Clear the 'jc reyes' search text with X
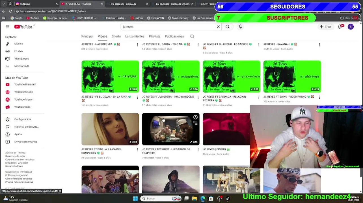Image resolution: width=363 pixels, height=203 pixels. pyautogui.click(x=218, y=27)
